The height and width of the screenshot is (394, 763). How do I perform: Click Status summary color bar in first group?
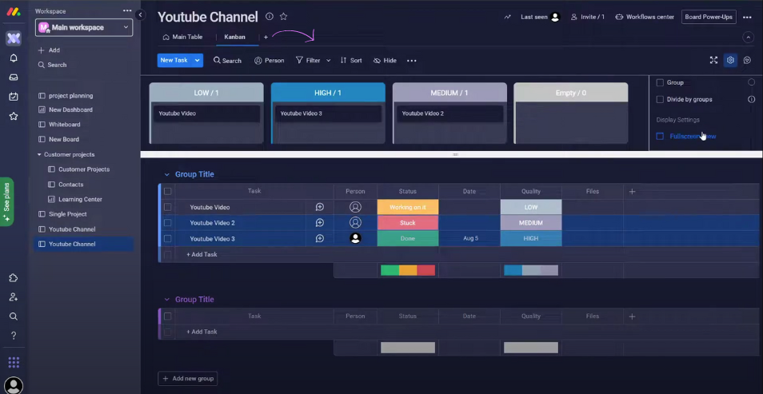[408, 270]
